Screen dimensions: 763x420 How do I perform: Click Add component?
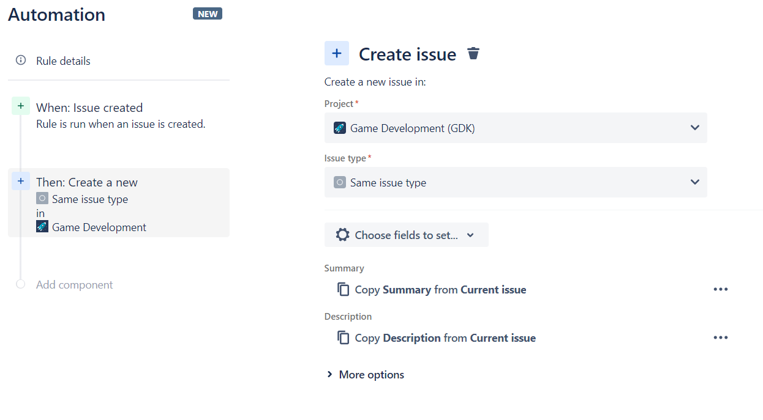(75, 285)
